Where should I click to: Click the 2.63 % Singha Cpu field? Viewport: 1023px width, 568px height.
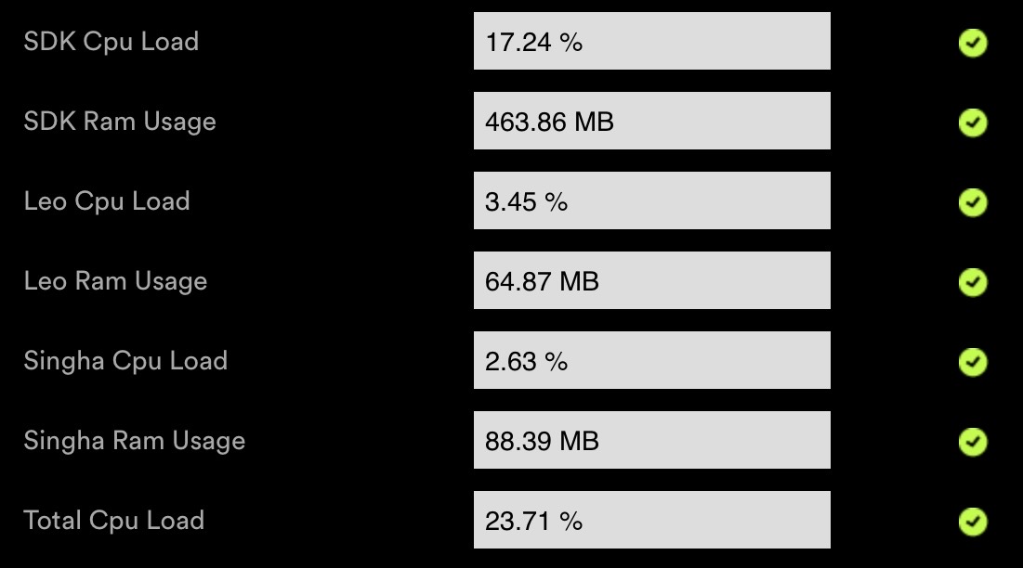651,360
